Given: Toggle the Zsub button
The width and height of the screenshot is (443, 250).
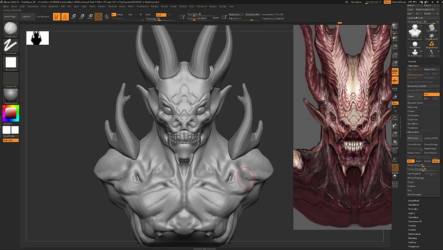Looking at the screenshot, I should (x=161, y=15).
